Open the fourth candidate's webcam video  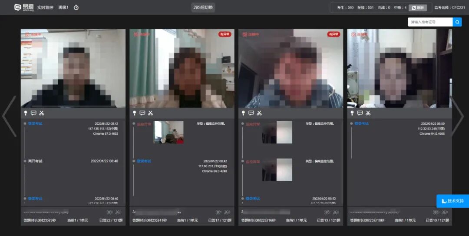point(400,68)
